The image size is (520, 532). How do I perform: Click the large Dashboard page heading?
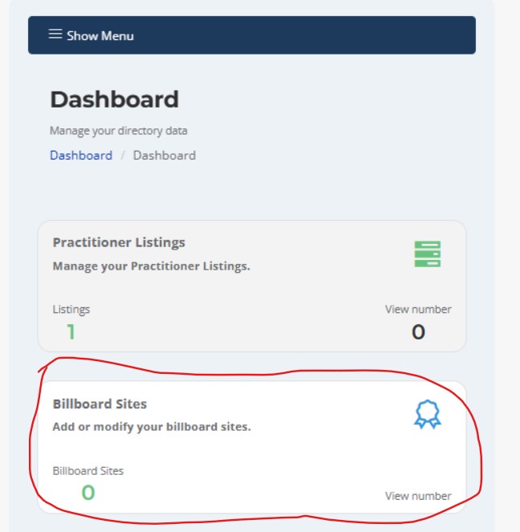pos(114,99)
